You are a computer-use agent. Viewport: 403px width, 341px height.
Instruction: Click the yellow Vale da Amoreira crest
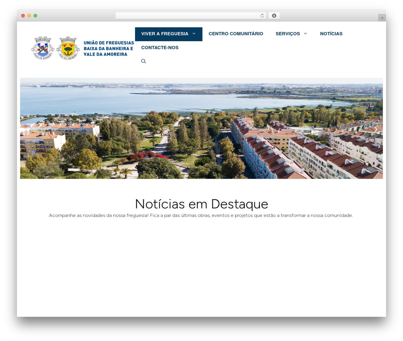coord(68,48)
